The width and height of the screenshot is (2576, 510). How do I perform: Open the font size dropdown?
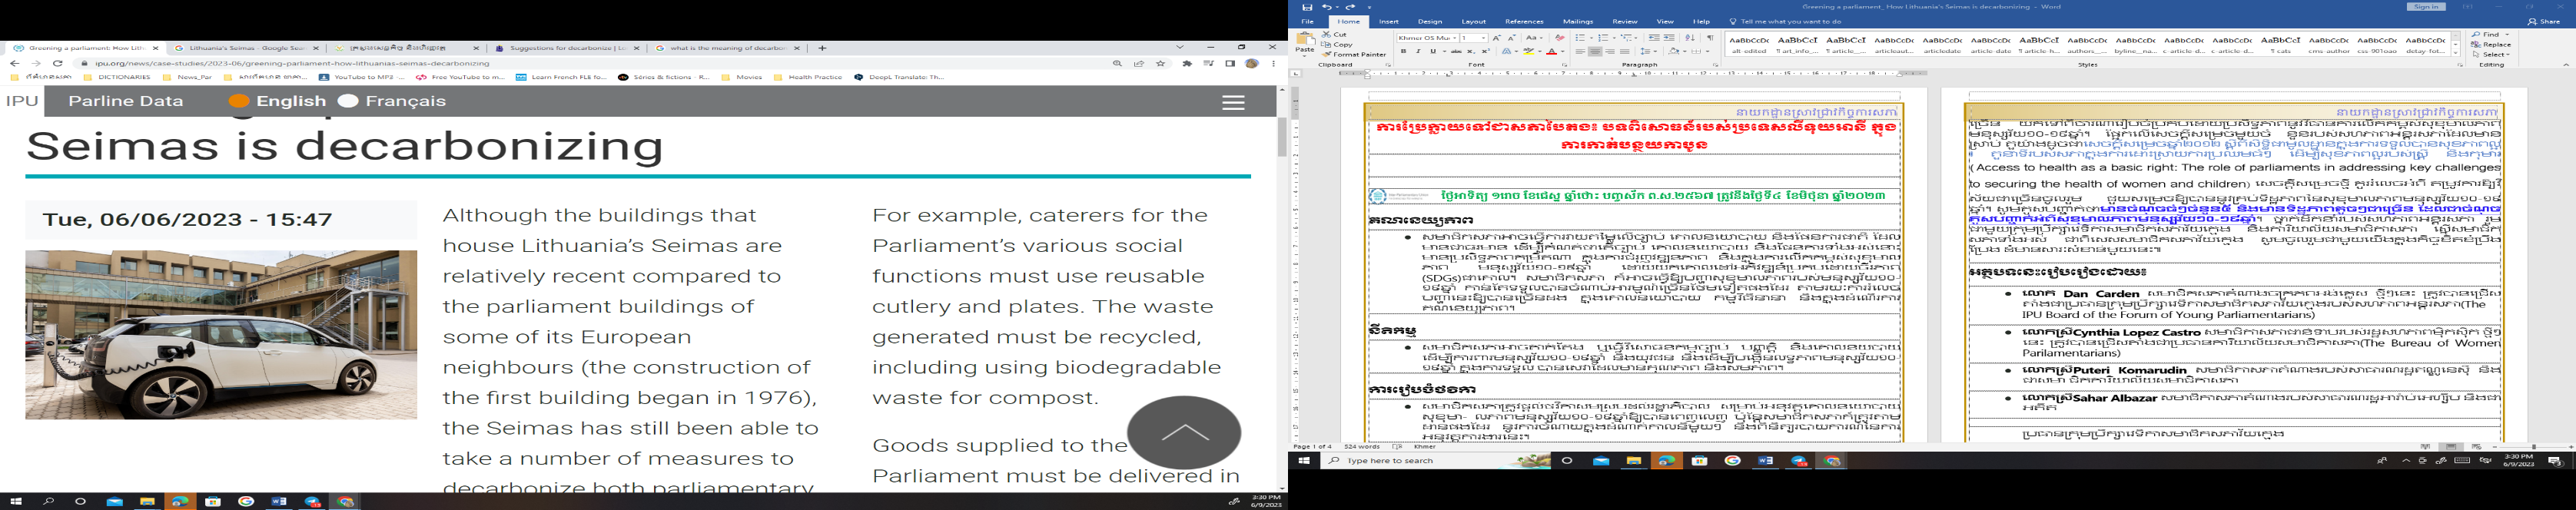[x=1483, y=38]
